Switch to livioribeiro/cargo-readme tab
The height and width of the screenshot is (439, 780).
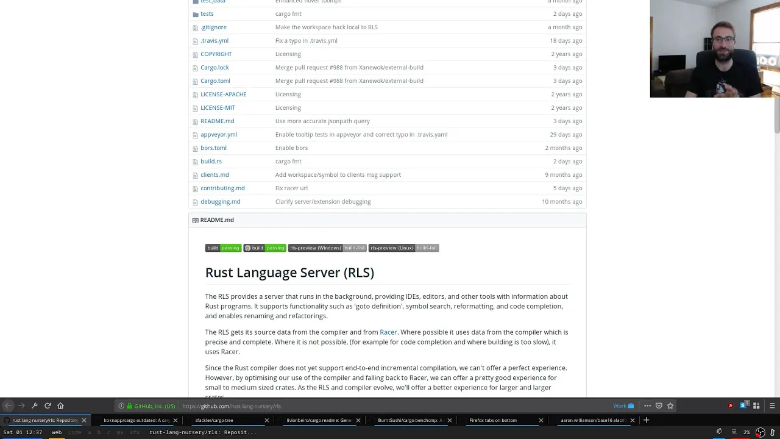pos(319,420)
